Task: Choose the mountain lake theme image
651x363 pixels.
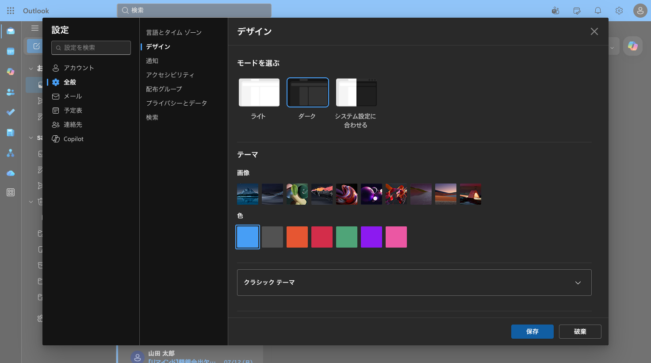Action: click(x=248, y=194)
